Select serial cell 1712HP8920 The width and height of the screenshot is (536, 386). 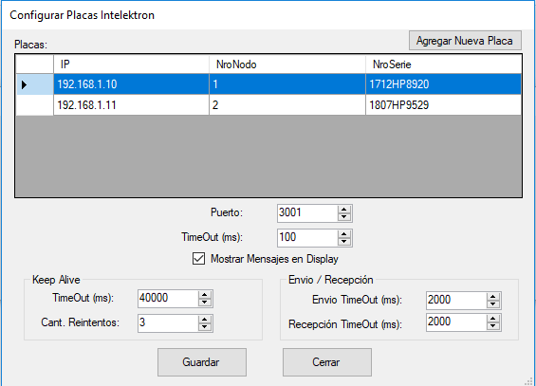pos(443,84)
